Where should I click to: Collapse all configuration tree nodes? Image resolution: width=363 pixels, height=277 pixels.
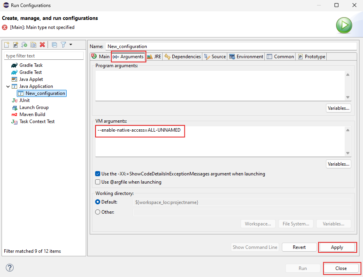point(54,45)
